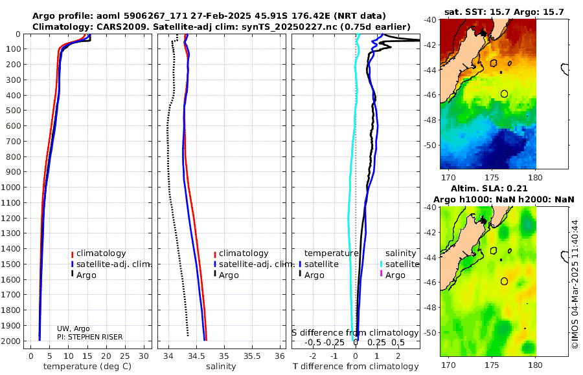Click the Argo float circle on SLA map
This screenshot has height=375, width=583.
pyautogui.click(x=504, y=281)
